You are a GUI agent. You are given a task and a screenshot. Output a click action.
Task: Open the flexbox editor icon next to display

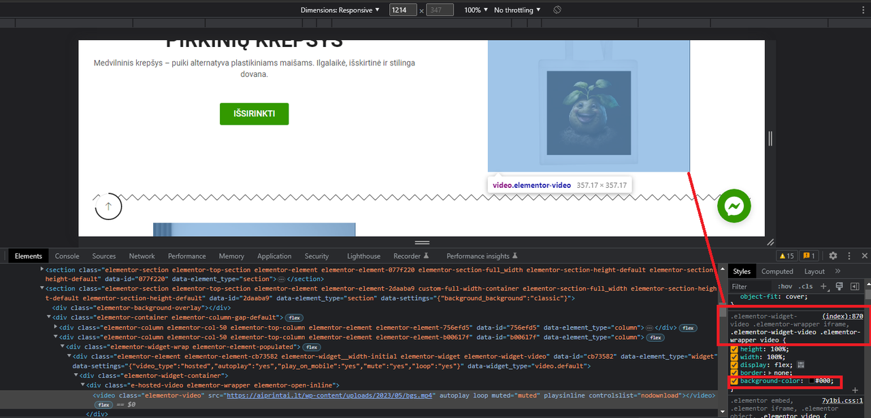[x=801, y=364]
